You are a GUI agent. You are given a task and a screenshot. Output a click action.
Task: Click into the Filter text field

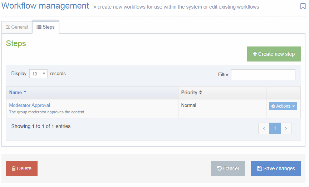click(263, 75)
